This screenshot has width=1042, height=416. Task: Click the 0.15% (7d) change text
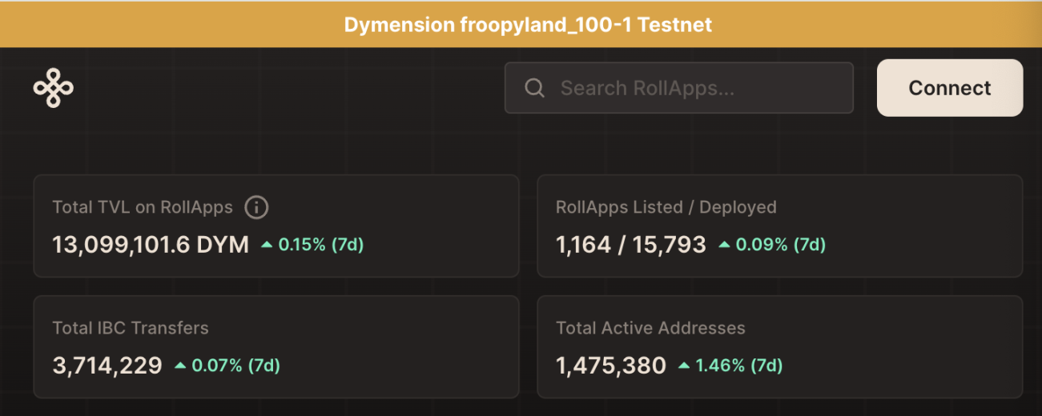click(320, 245)
